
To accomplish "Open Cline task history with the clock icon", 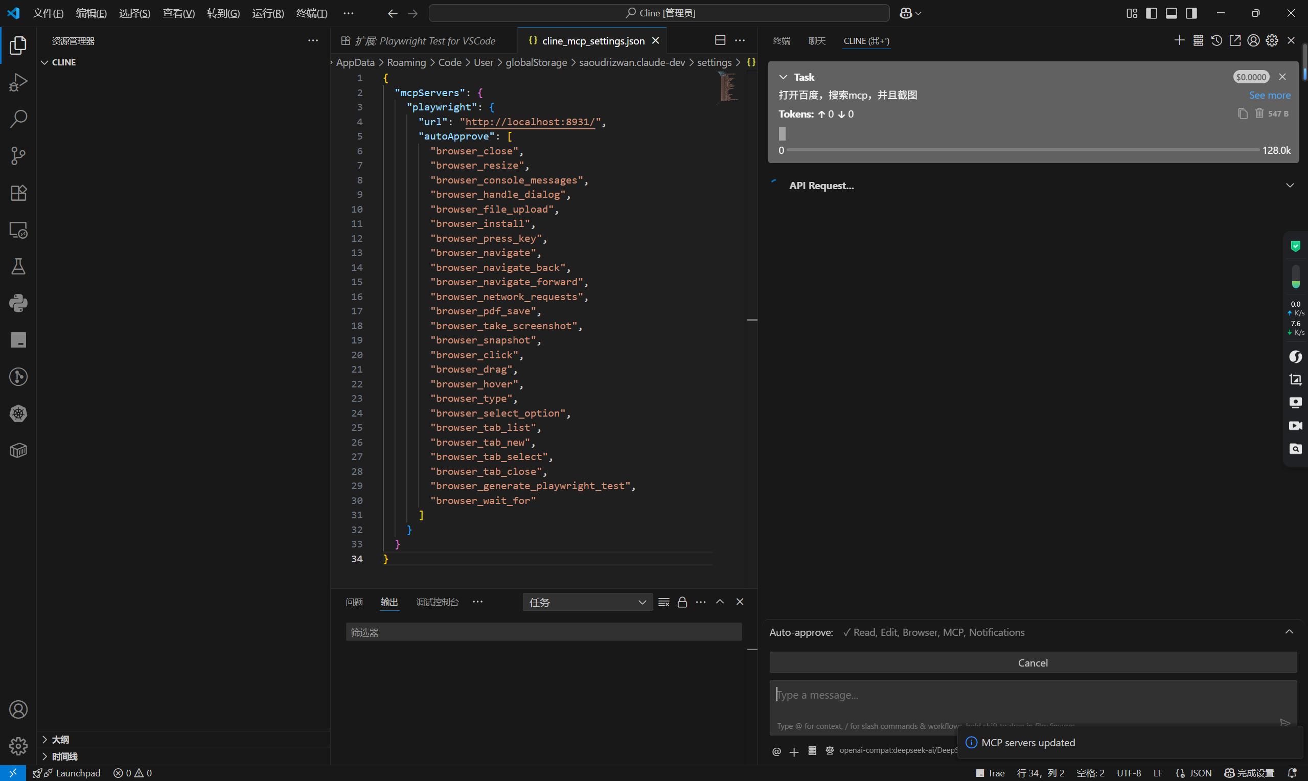I will point(1217,40).
